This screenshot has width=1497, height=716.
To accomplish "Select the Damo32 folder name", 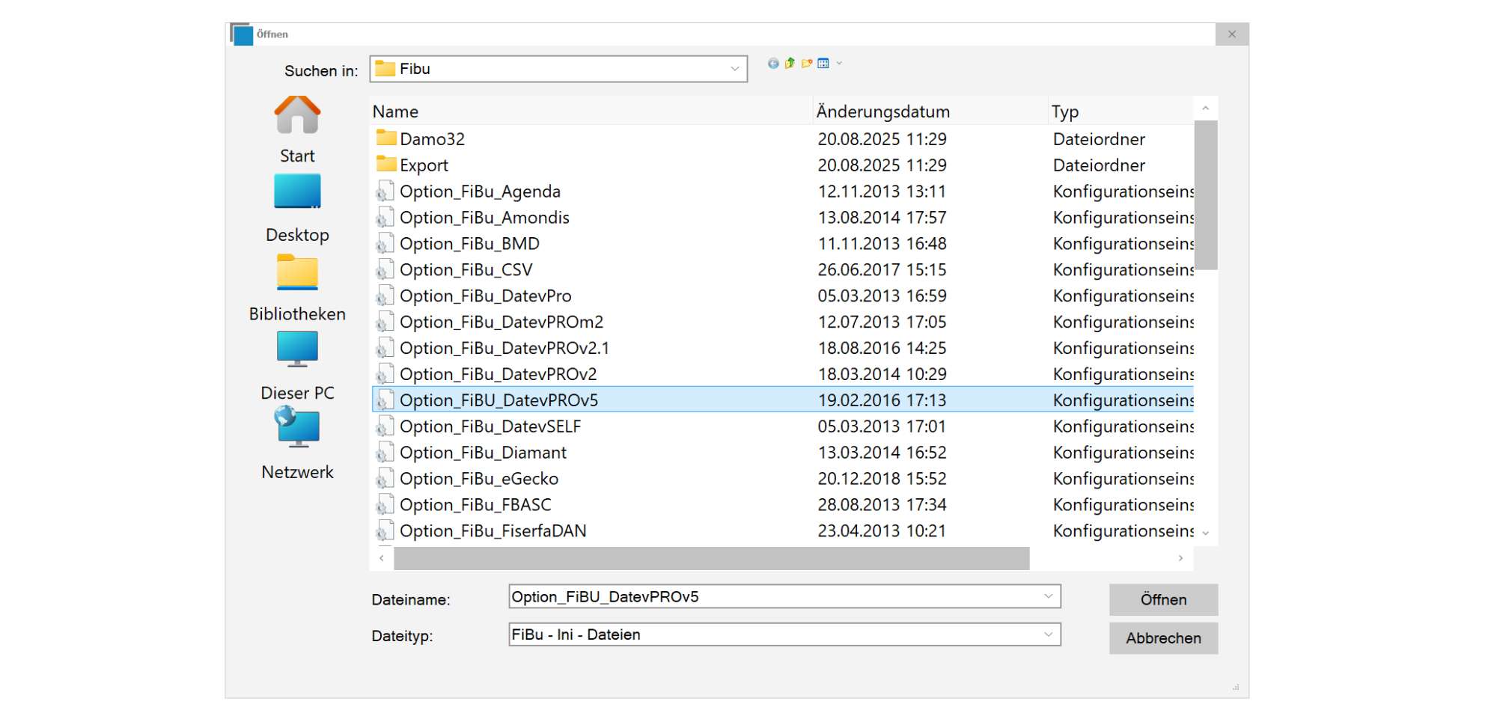I will pos(432,139).
